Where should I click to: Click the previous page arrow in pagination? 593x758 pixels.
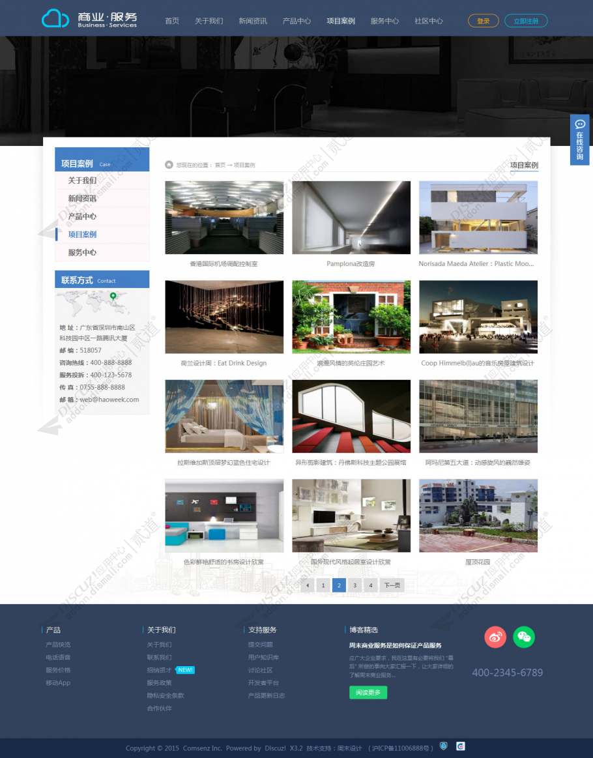pyautogui.click(x=308, y=585)
